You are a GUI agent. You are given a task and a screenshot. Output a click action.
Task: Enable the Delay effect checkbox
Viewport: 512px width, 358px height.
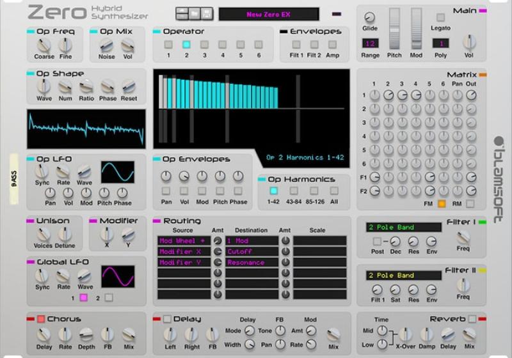(x=168, y=319)
